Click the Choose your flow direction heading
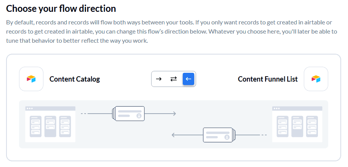 pos(61,9)
